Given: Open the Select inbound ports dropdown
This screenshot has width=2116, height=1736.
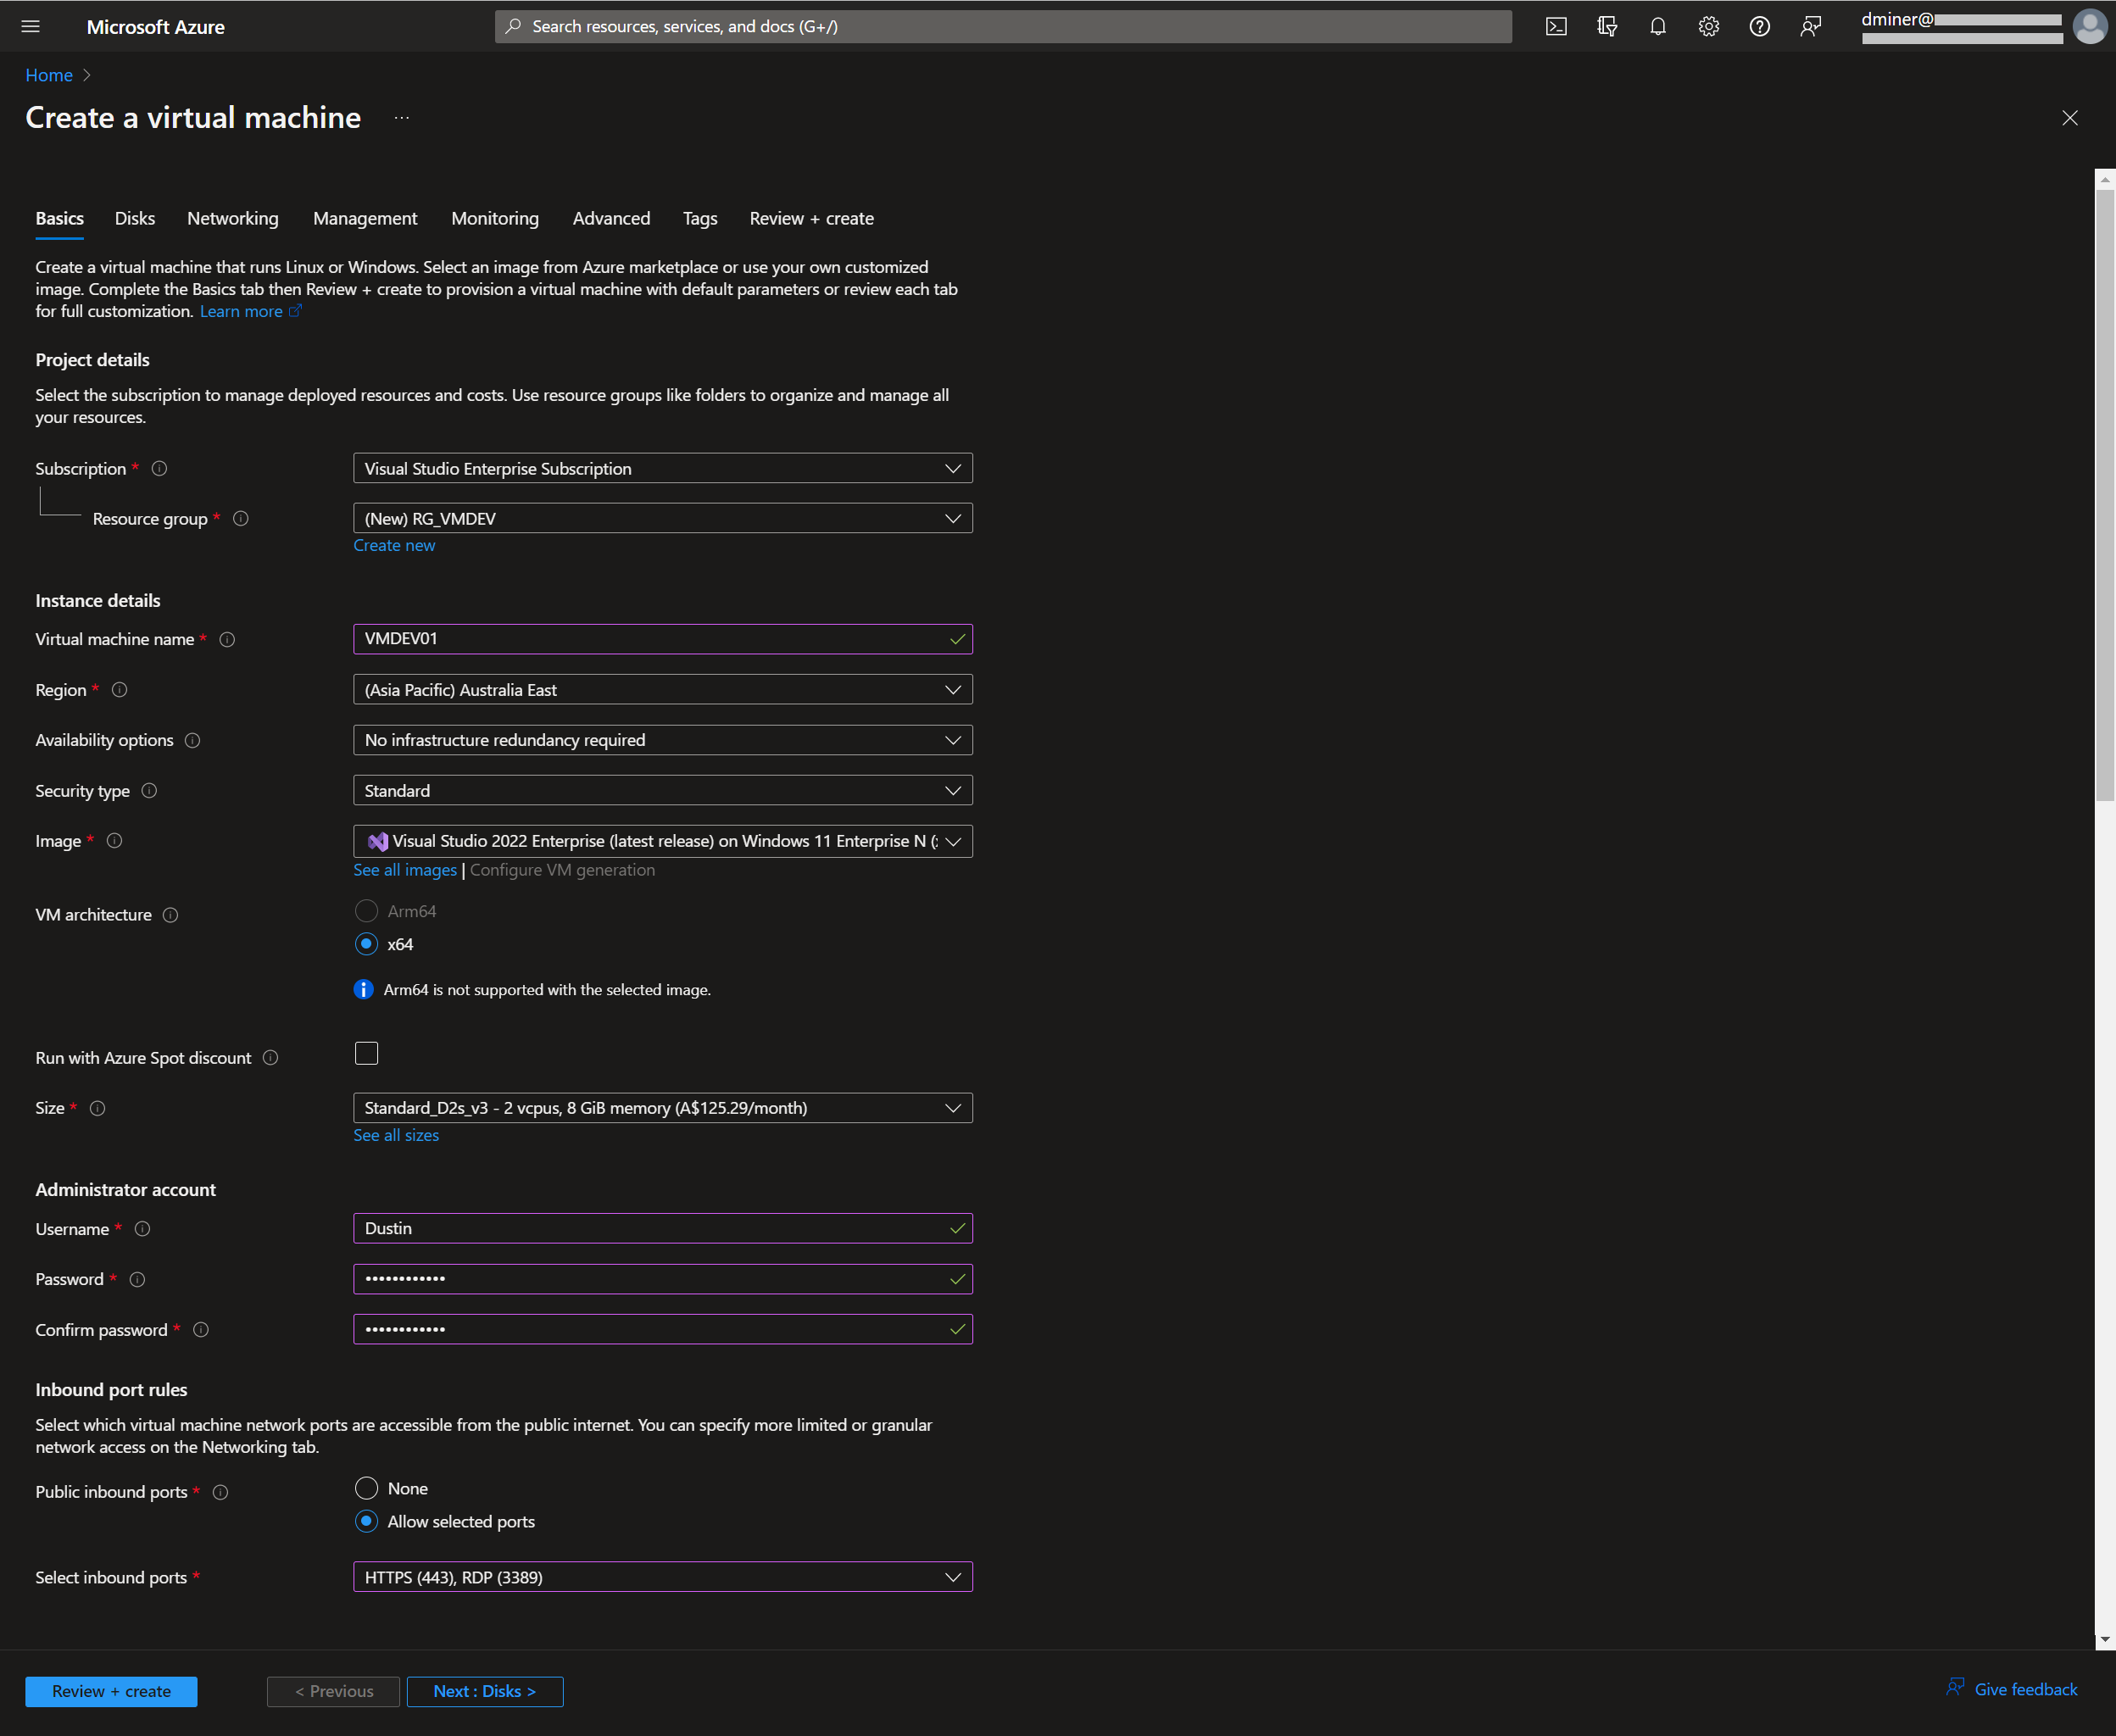Looking at the screenshot, I should pyautogui.click(x=663, y=1577).
